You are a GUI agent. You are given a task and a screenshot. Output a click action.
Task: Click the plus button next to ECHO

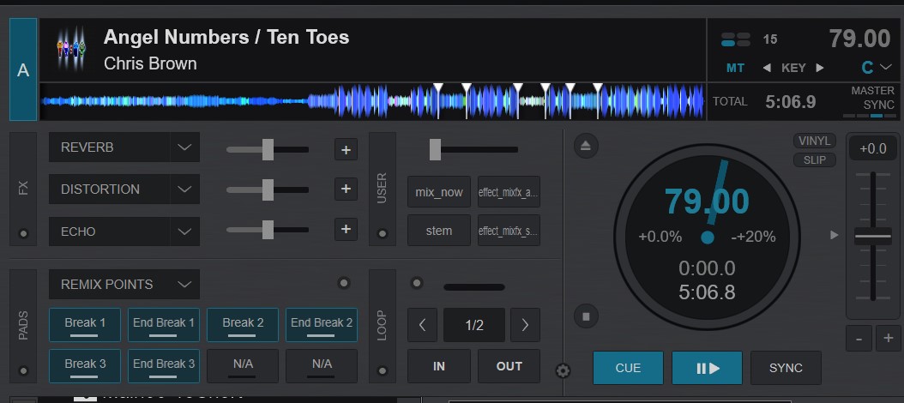pos(346,230)
